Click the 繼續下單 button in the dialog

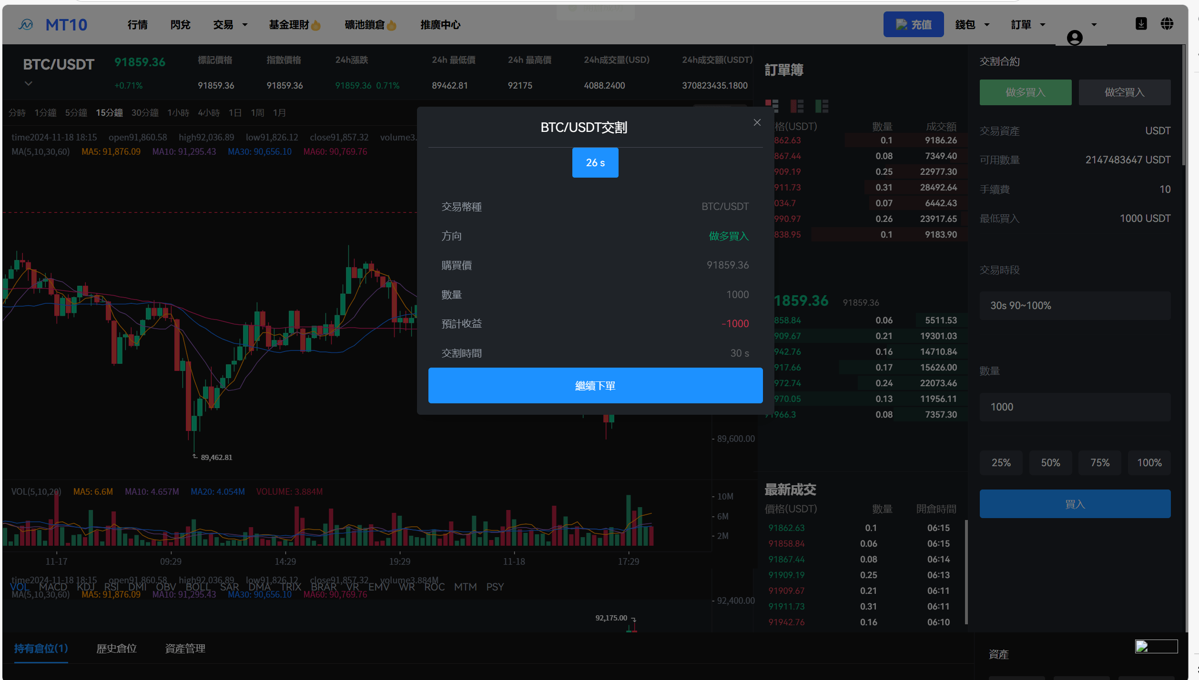[x=595, y=385]
